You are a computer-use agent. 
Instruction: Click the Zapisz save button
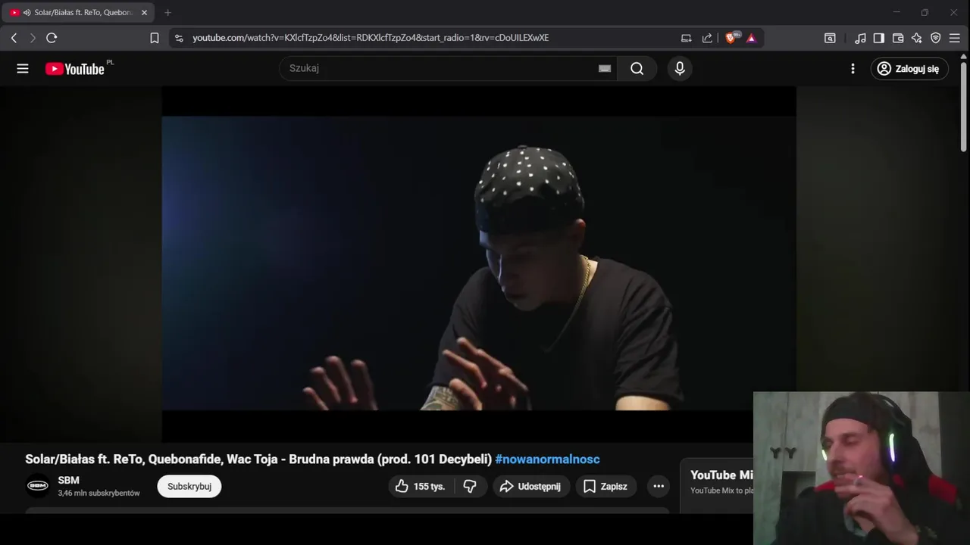[x=606, y=486]
